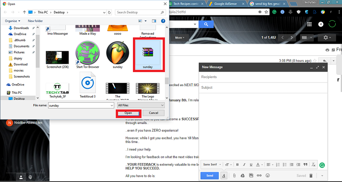The width and height of the screenshot is (342, 182).
Task: Open Pictures in the navigation pane
Action: click(19, 52)
